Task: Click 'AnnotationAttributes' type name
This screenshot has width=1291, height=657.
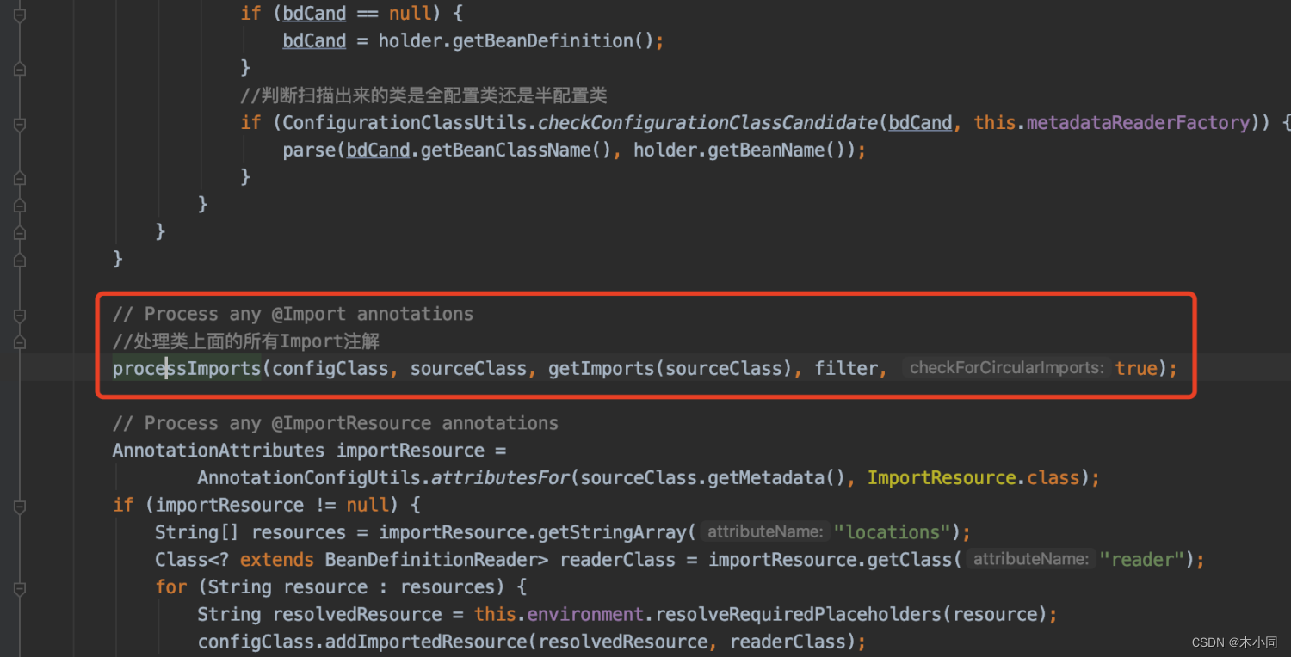Action: point(219,450)
